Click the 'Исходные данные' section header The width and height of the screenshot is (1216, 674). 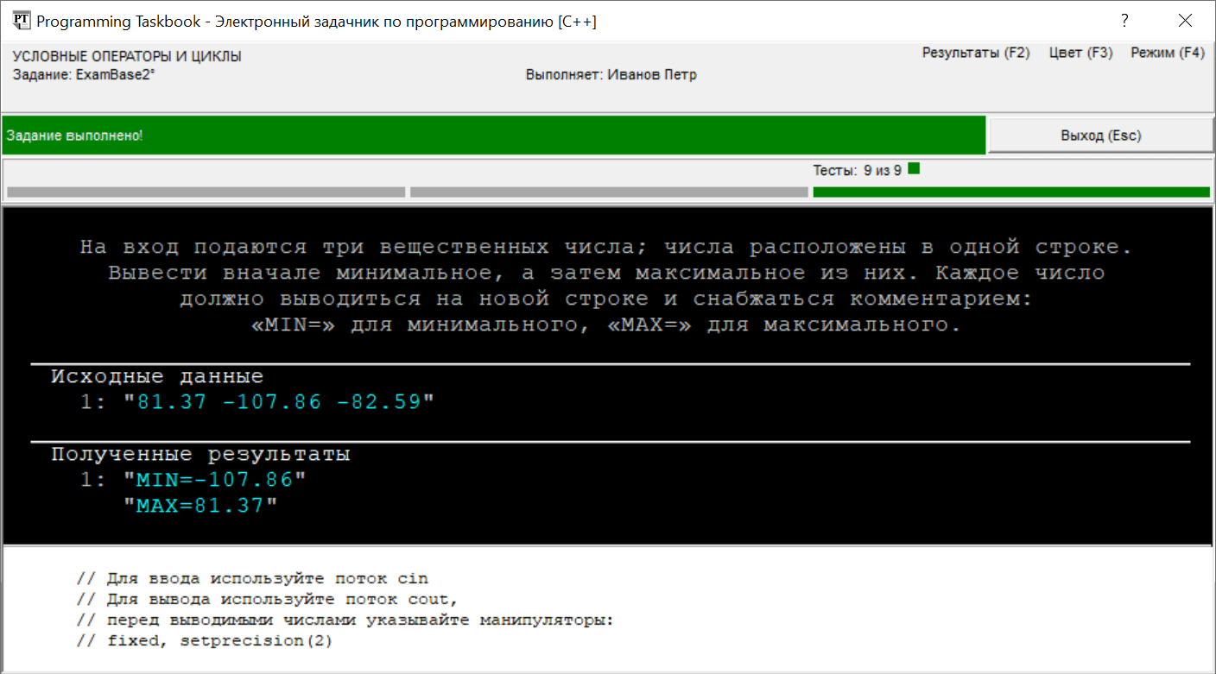pos(157,377)
